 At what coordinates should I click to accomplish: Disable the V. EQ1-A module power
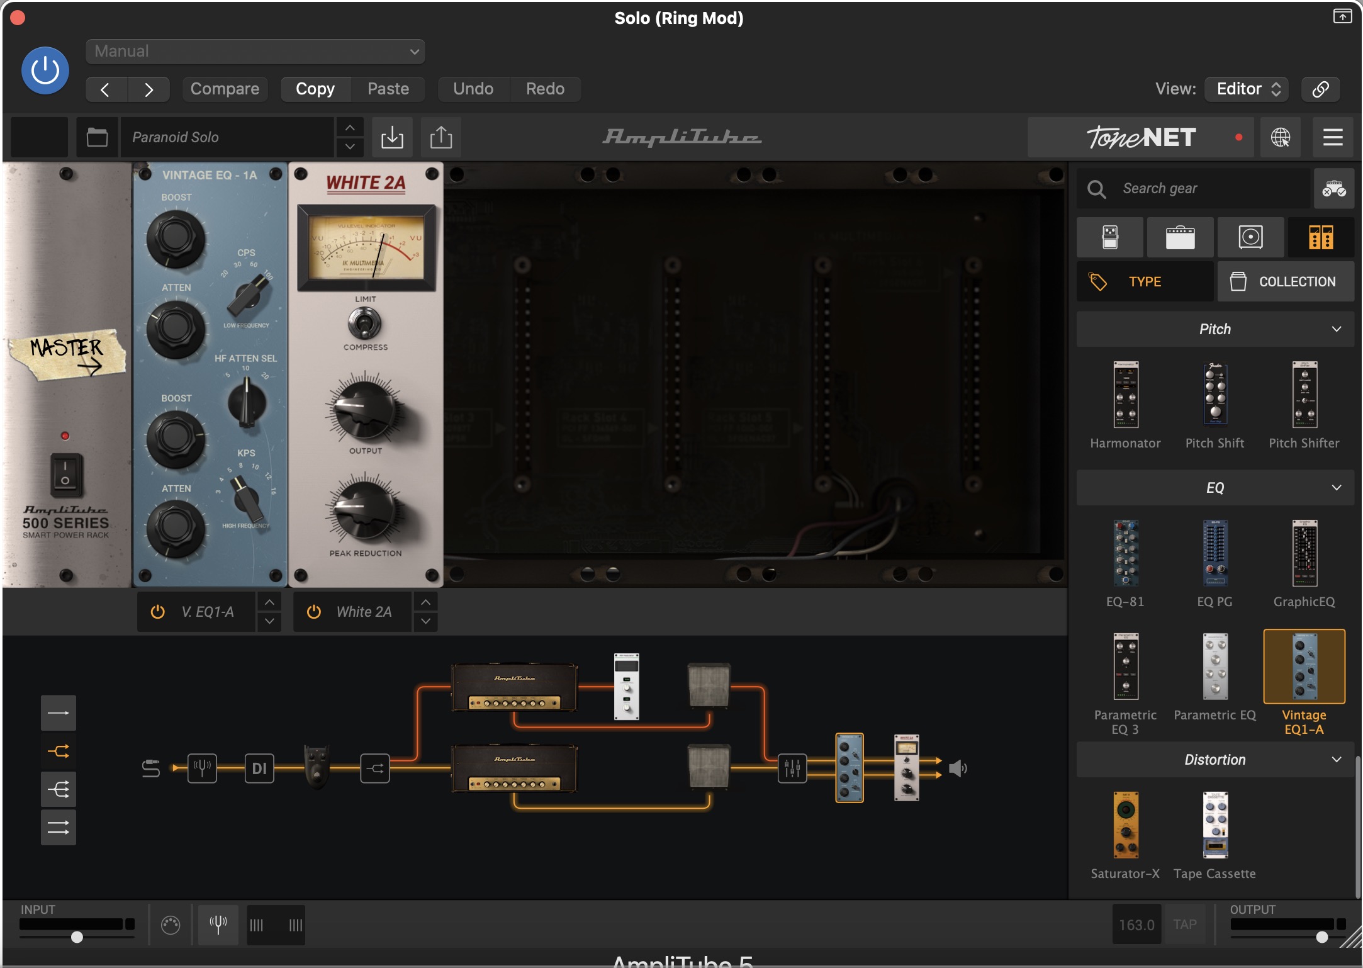point(157,612)
